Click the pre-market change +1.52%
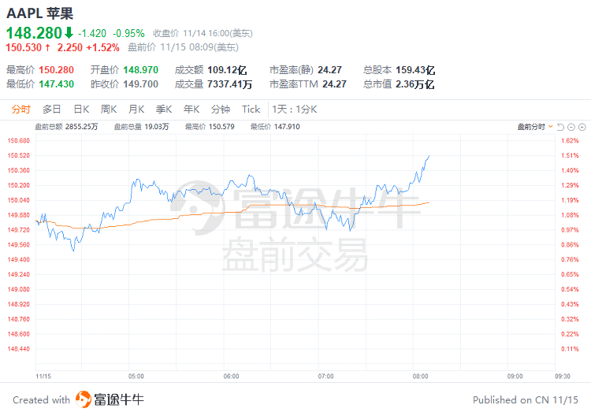Image resolution: width=591 pixels, height=416 pixels. (x=103, y=47)
